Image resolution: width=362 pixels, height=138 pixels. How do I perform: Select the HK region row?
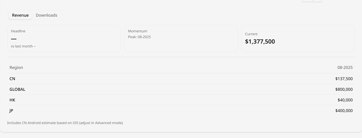(x=181, y=100)
